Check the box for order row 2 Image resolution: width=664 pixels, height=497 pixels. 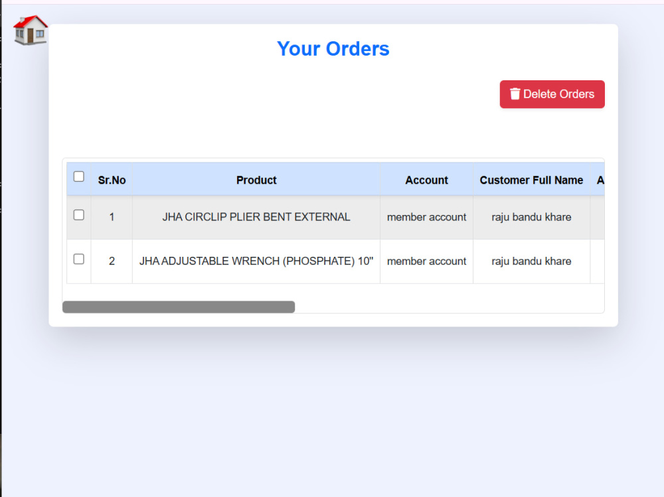tap(79, 259)
